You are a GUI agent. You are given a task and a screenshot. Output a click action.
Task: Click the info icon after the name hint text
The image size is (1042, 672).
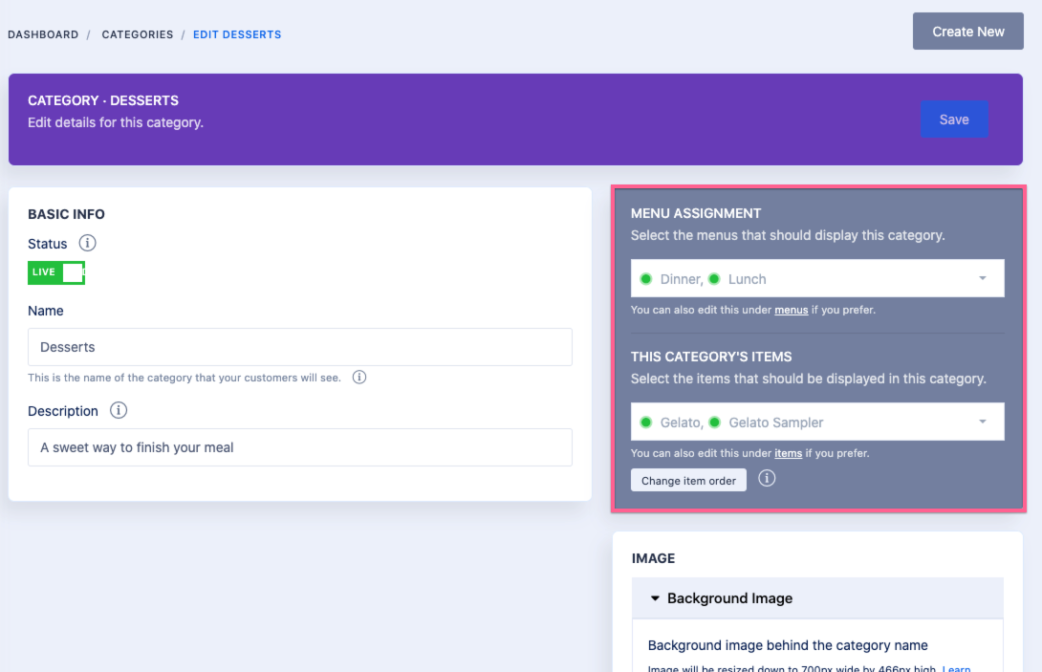click(359, 378)
